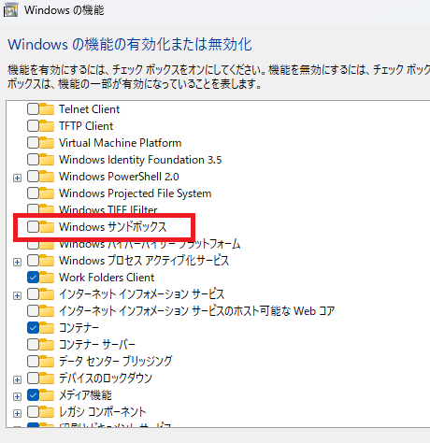Uncheck the メディア機能 checkbox
The image size is (430, 443).
(33, 395)
